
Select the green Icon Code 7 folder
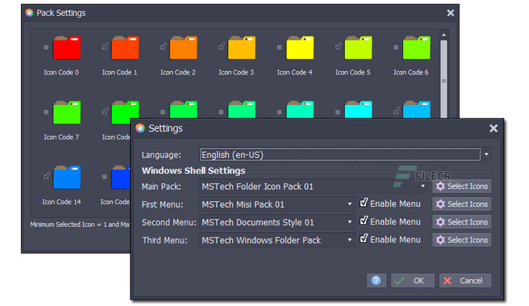67,113
